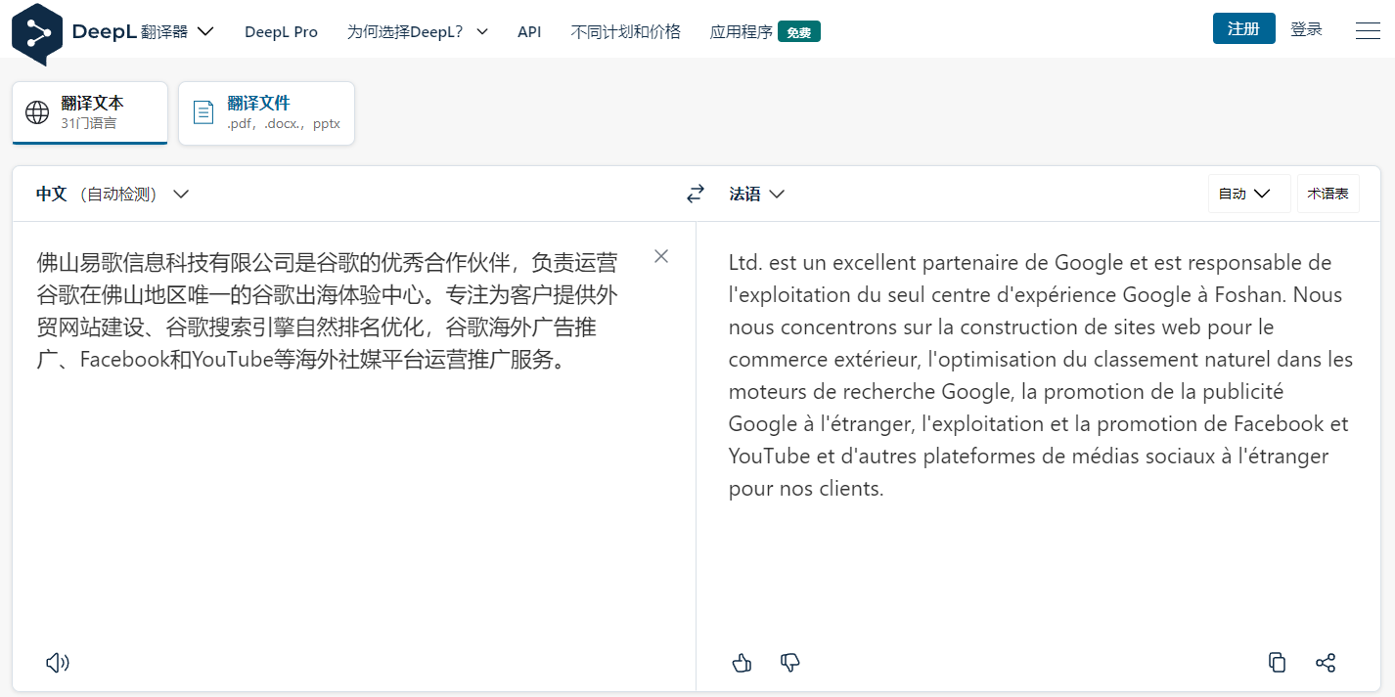1395x697 pixels.
Task: Click the 注册 sign-up button
Action: 1244,28
